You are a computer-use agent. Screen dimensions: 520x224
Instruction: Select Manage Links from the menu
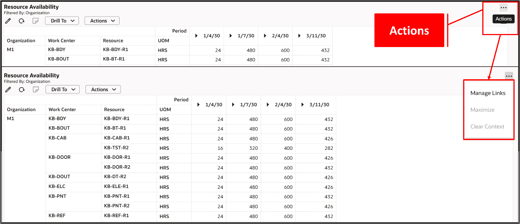pos(488,93)
